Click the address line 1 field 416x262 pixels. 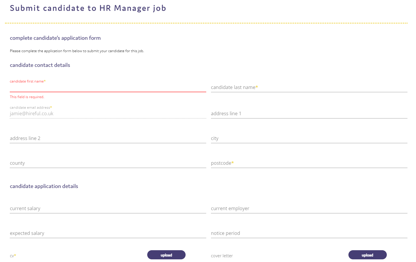tap(309, 114)
